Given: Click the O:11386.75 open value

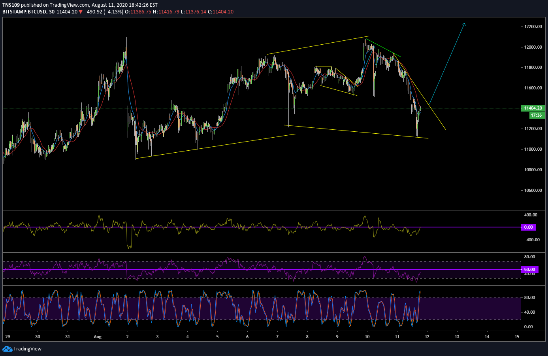Looking at the screenshot, I should coord(138,12).
